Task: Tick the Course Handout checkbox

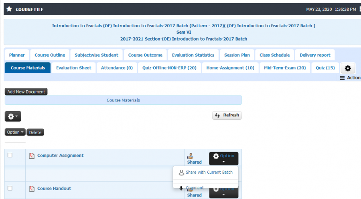Action: 10,188
